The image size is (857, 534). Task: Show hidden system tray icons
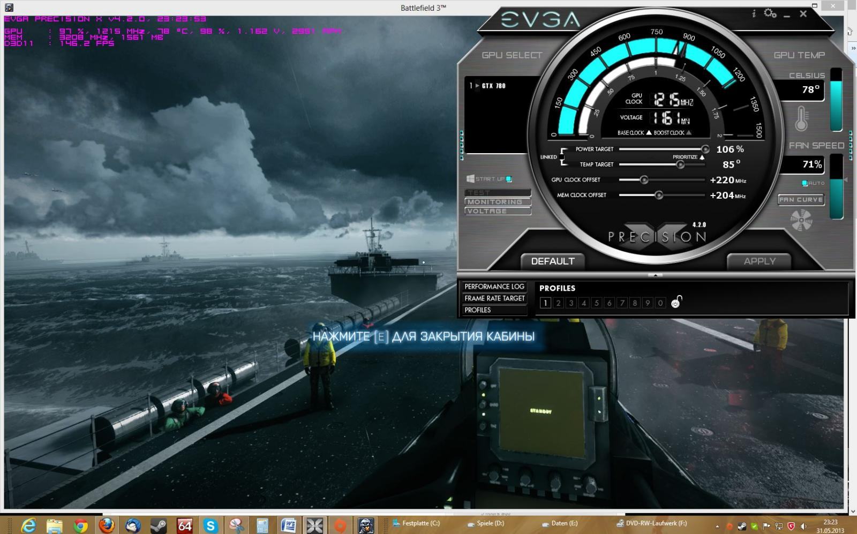point(717,526)
